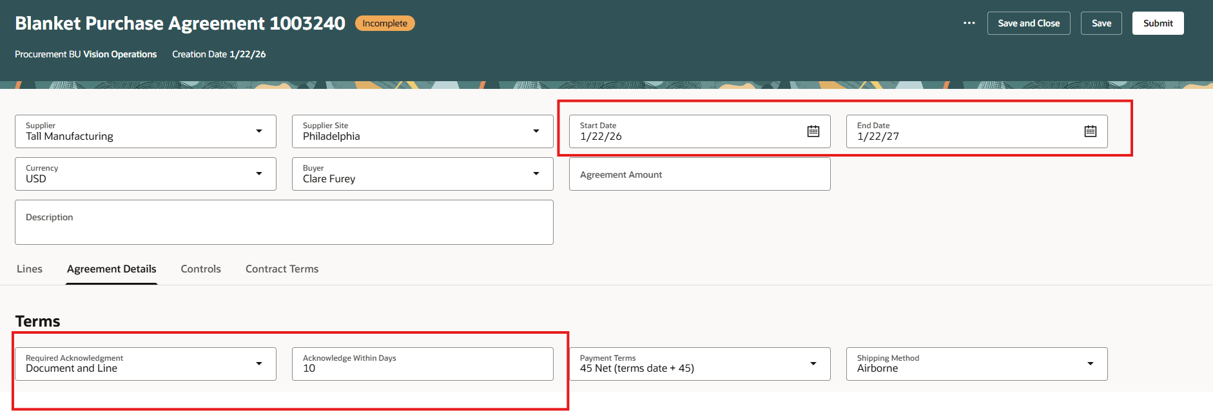This screenshot has height=411, width=1213.
Task: Click the Terms section heading
Action: pyautogui.click(x=37, y=321)
